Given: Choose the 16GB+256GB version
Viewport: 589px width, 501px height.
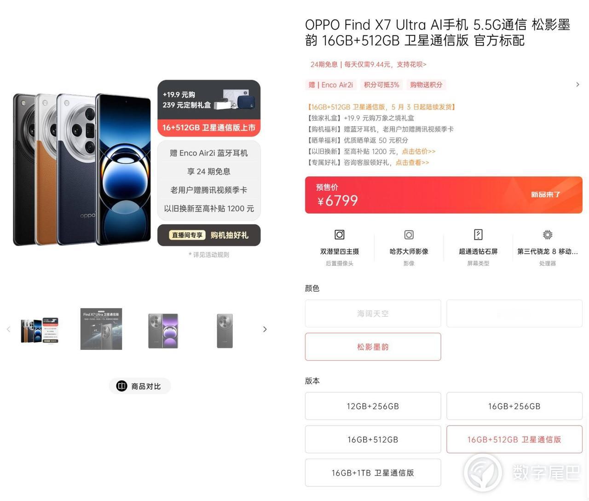Looking at the screenshot, I should click(514, 406).
